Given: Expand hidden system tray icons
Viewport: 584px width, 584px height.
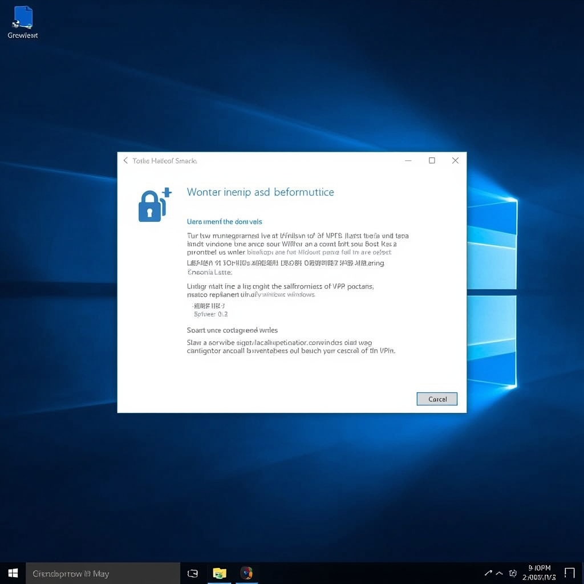Looking at the screenshot, I should coord(499,573).
